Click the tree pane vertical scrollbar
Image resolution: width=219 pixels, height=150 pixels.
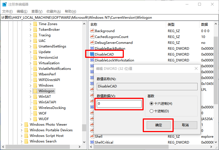(x=84, y=84)
